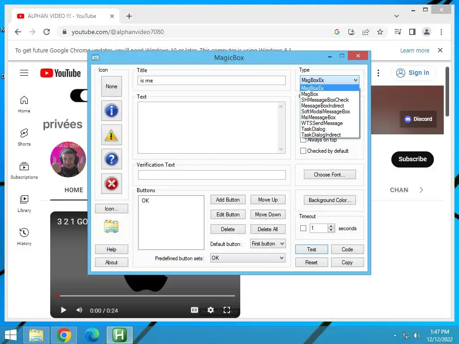Open Choose Font dialog

[x=329, y=175]
